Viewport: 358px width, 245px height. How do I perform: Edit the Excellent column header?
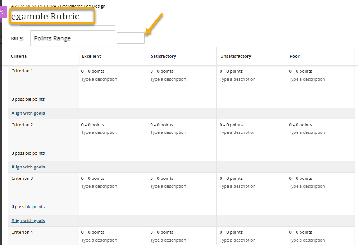point(91,56)
